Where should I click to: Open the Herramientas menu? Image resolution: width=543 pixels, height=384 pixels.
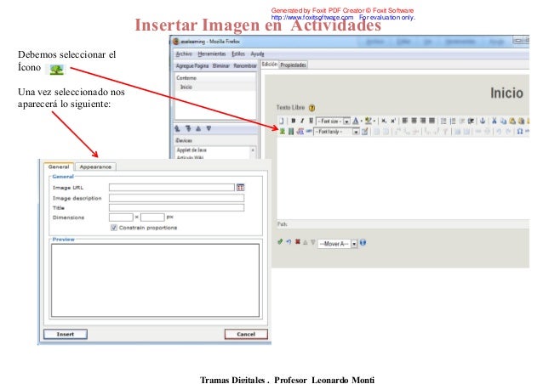tap(212, 54)
